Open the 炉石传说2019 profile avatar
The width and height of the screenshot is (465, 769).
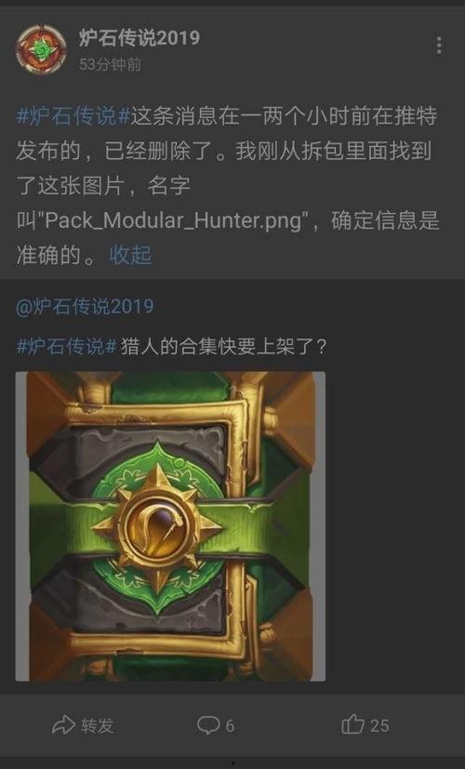pos(41,49)
